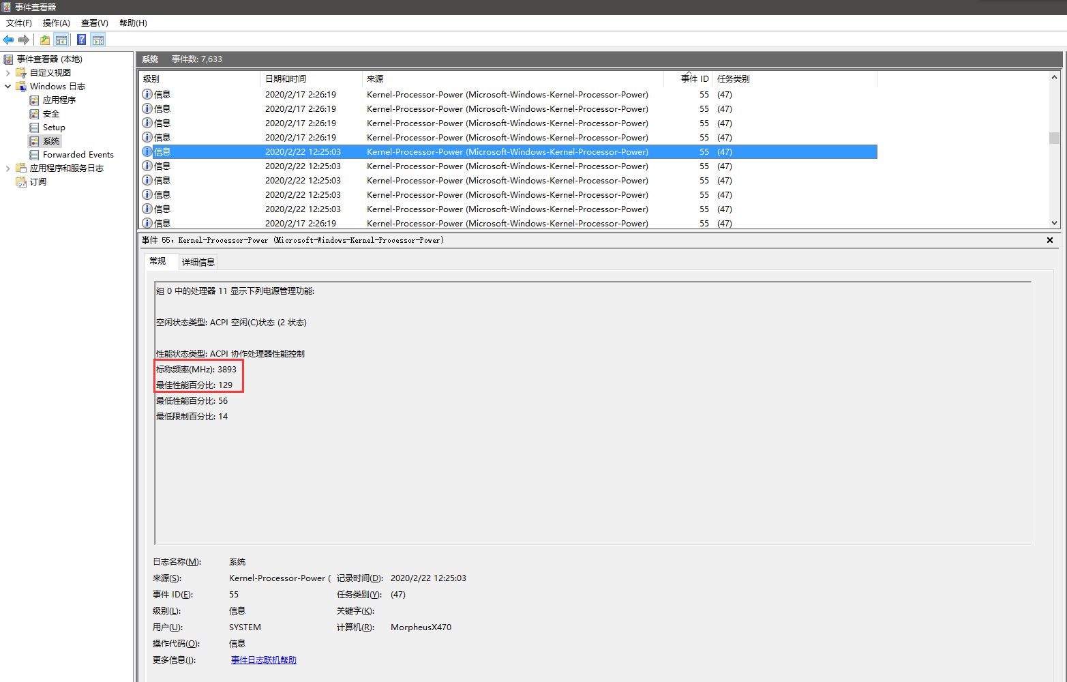Select the 应用程序 log in the tree
This screenshot has width=1067, height=682.
59,100
